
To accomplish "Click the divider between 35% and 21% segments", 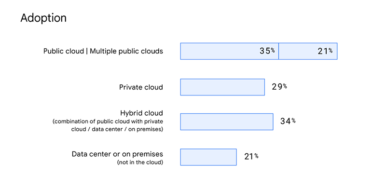I will point(279,51).
